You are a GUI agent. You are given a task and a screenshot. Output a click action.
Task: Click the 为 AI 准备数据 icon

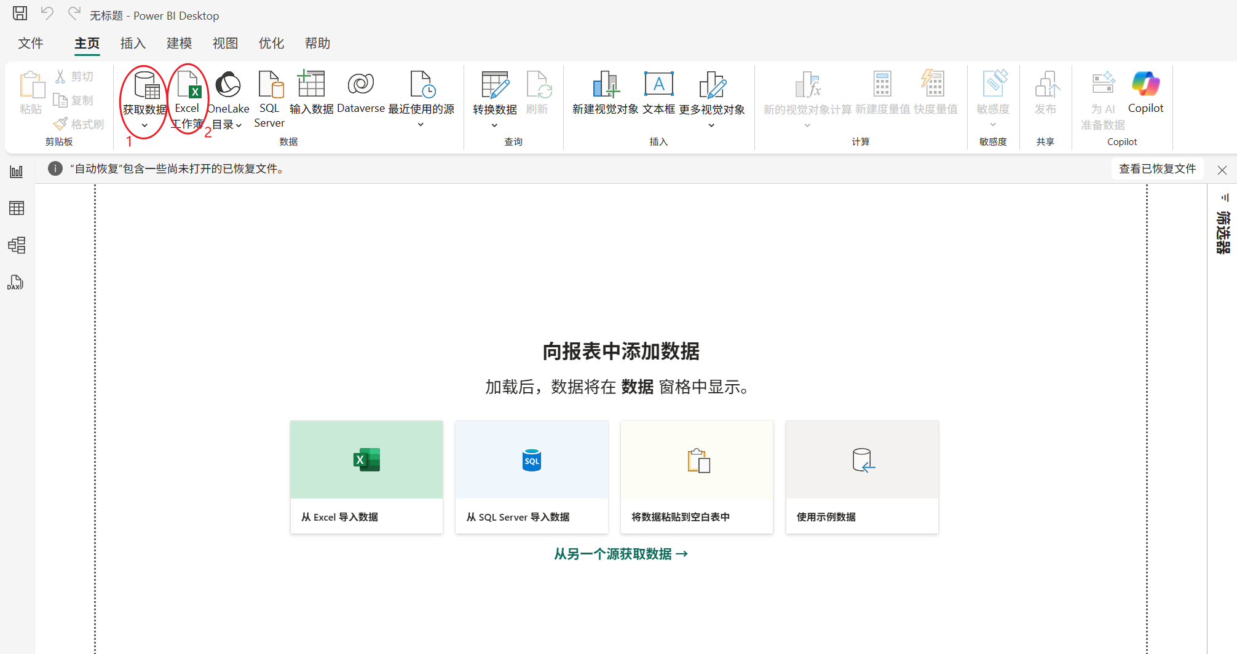click(x=1103, y=84)
